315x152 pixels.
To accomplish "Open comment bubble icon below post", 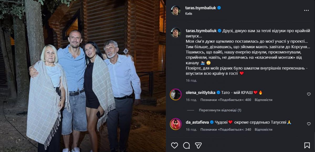I will tap(186, 145).
